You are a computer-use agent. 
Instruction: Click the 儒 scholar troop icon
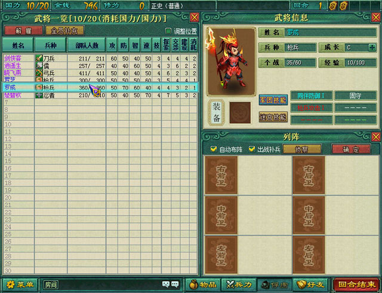point(39,66)
